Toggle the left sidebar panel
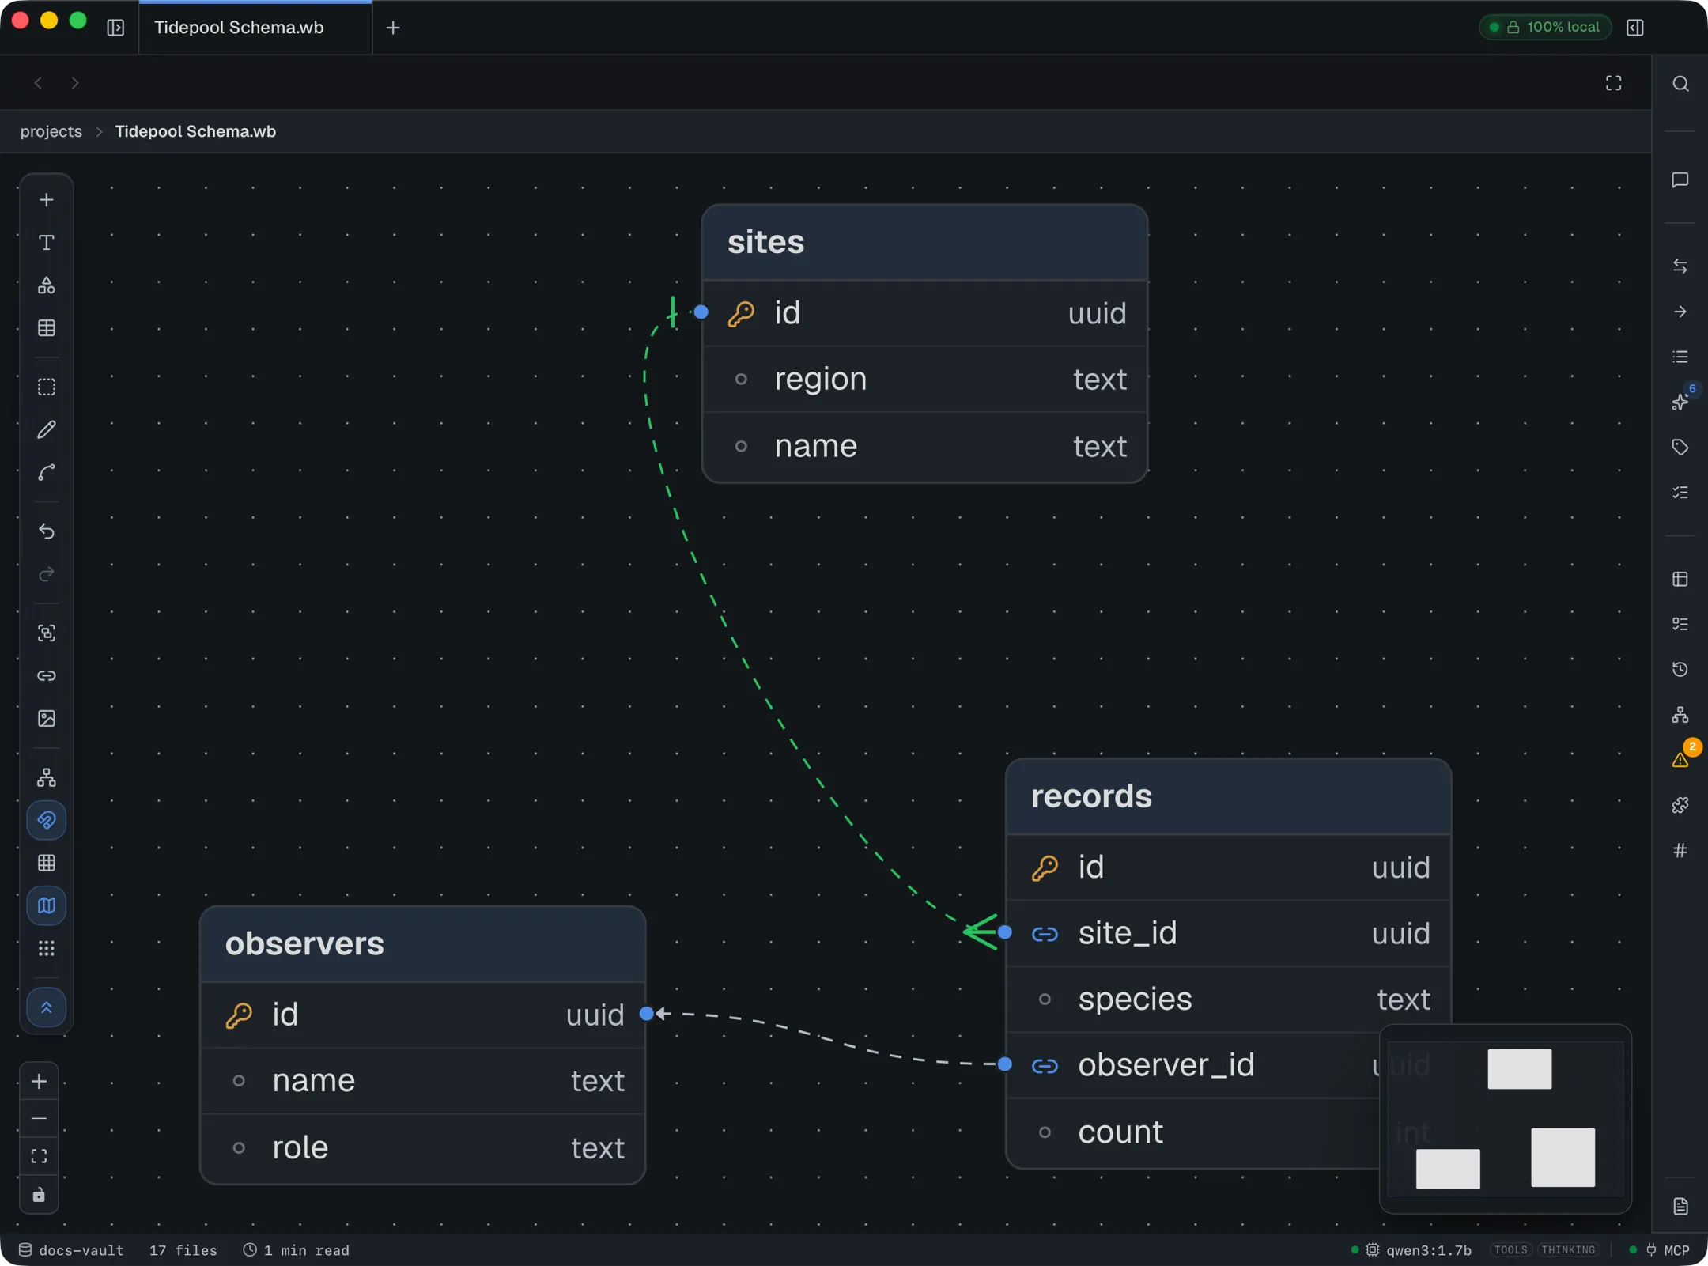This screenshot has height=1266, width=1708. 115,28
